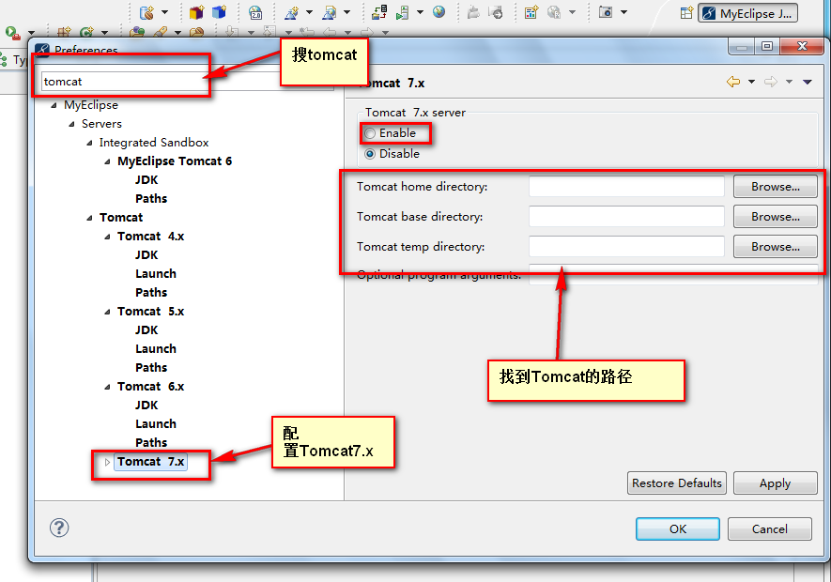
Task: Open dropdown next to camera capture icon
Action: coord(623,12)
